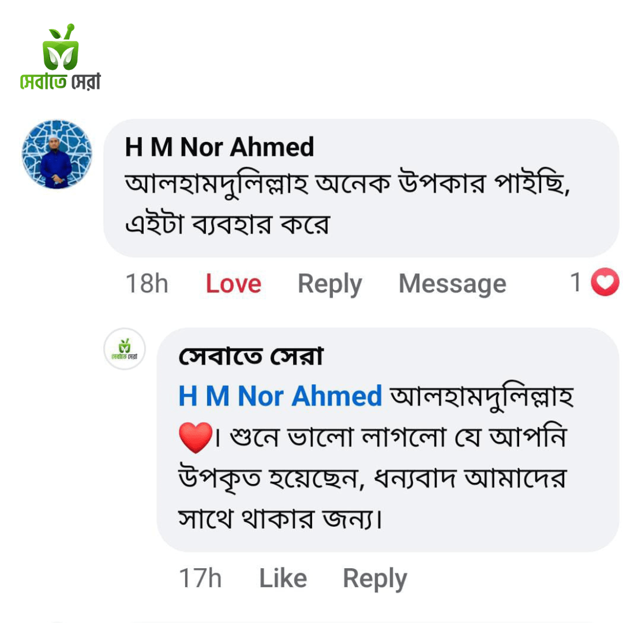Open the small সেবাতে সেরা page avatar
Image resolution: width=623 pixels, height=623 pixels.
tap(124, 349)
